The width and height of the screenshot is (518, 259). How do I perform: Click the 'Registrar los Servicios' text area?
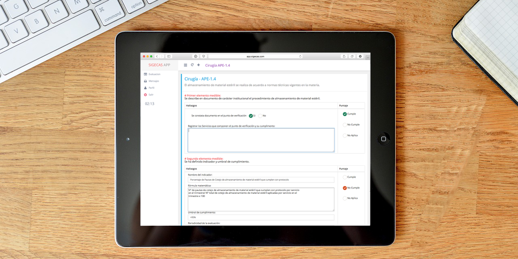[x=261, y=140]
